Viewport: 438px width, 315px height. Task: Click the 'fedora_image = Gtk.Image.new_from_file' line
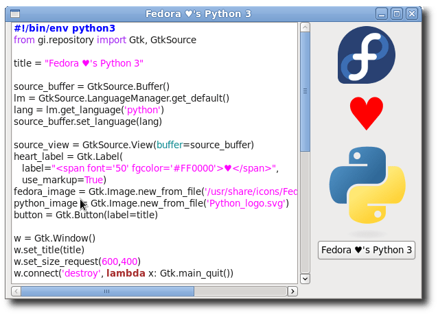156,192
